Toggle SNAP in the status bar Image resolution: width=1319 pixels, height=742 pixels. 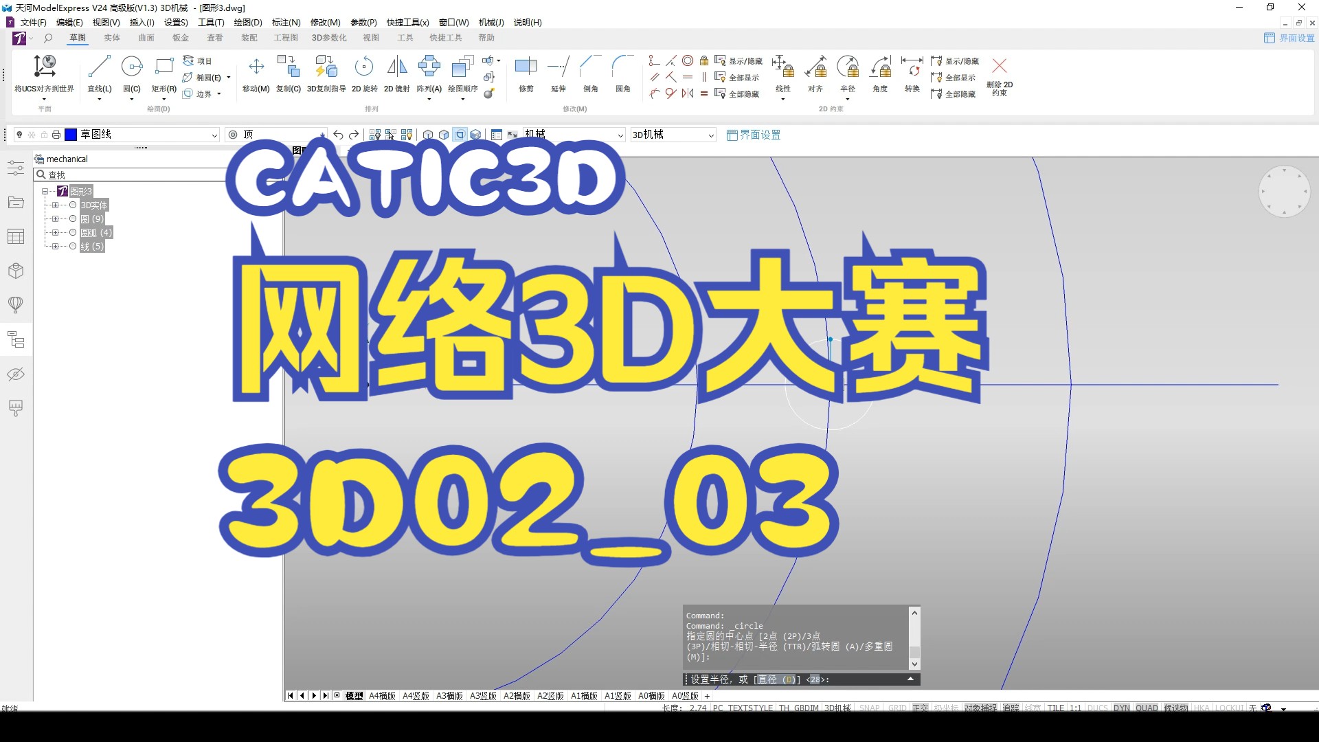click(x=869, y=708)
